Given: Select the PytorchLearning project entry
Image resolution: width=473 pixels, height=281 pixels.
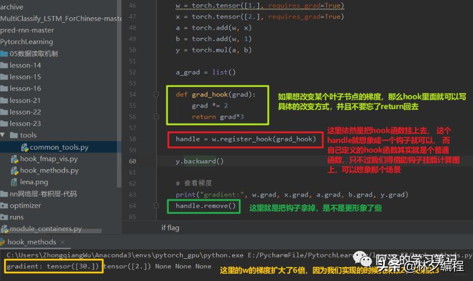Looking at the screenshot, I should tap(27, 42).
